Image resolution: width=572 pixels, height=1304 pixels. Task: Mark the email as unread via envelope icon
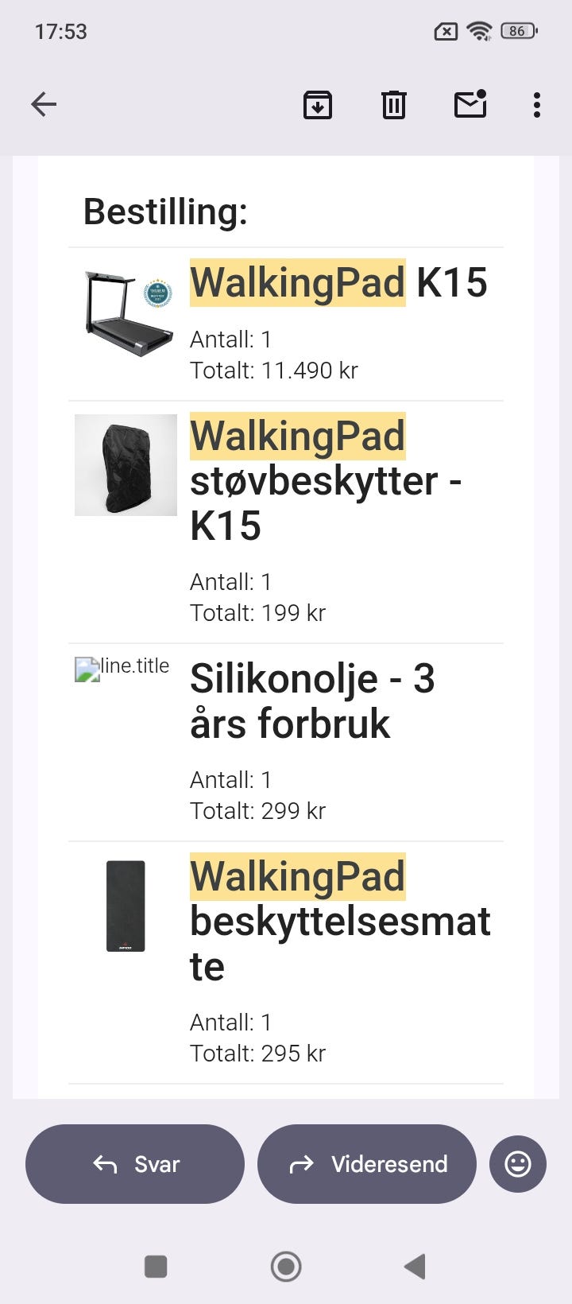[x=469, y=104]
